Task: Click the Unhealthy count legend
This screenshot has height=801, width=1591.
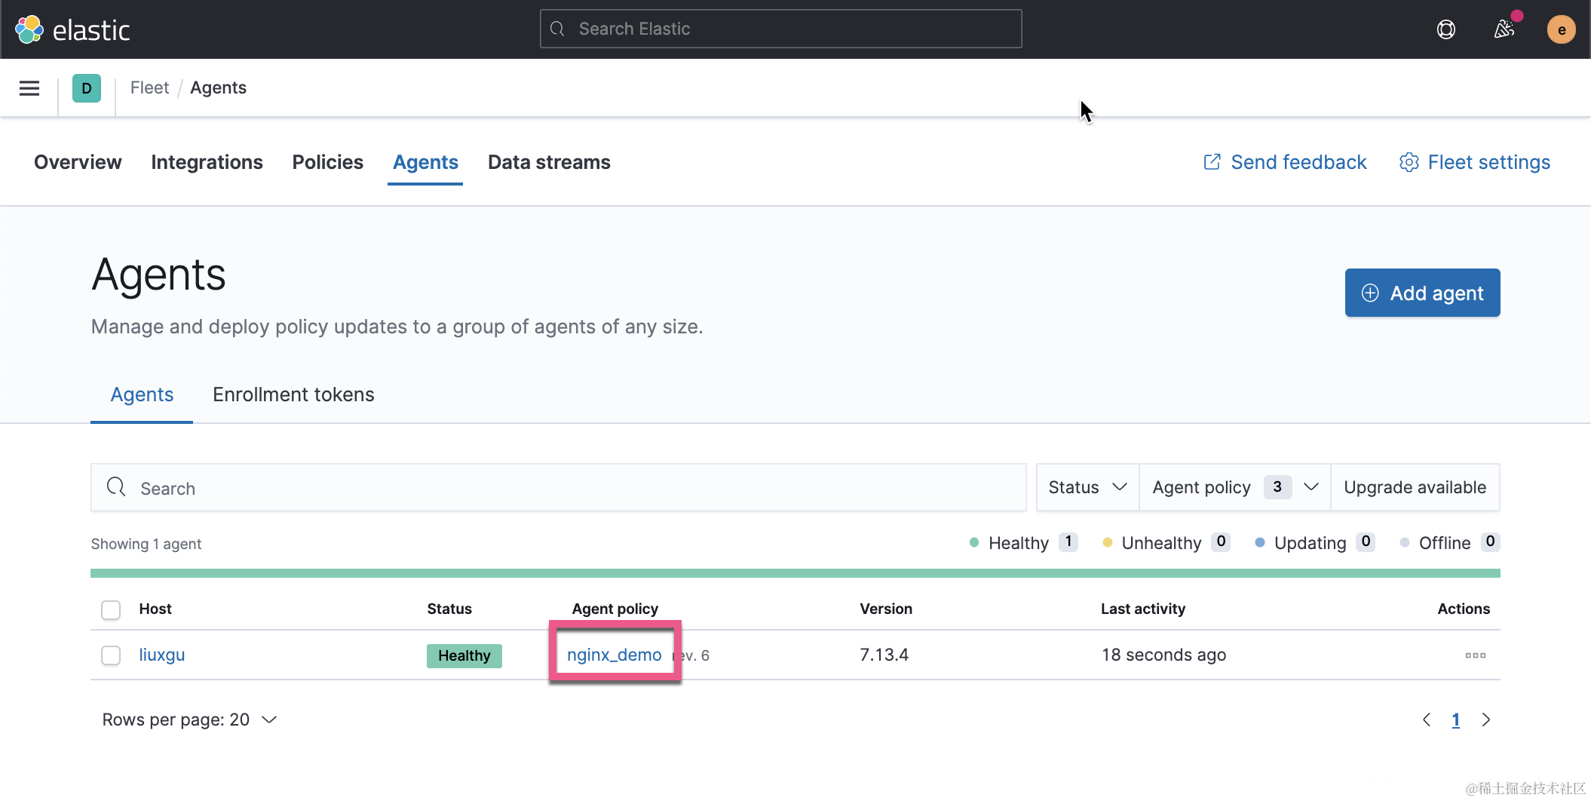Action: (1166, 543)
